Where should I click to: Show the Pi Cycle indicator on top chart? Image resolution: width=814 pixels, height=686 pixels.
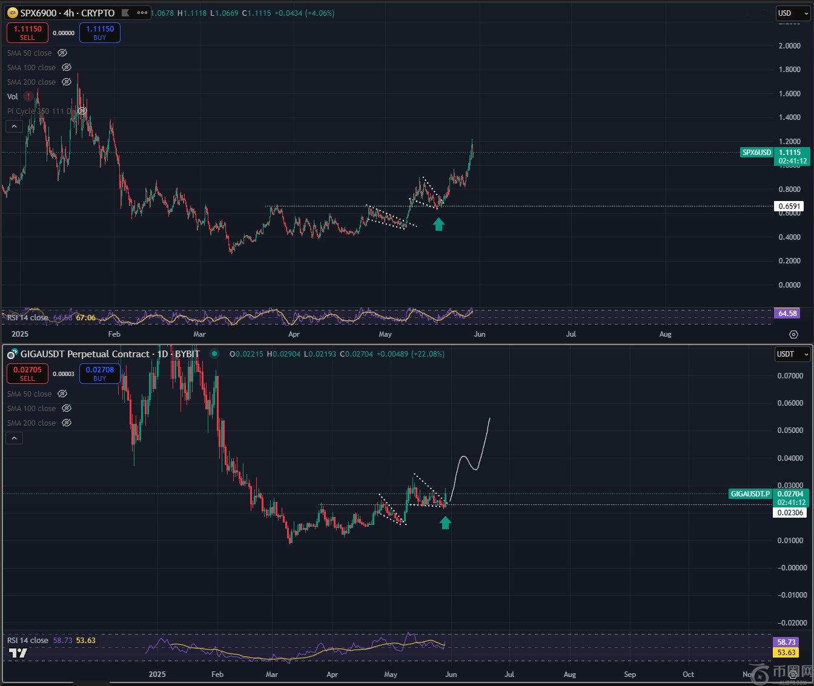82,111
